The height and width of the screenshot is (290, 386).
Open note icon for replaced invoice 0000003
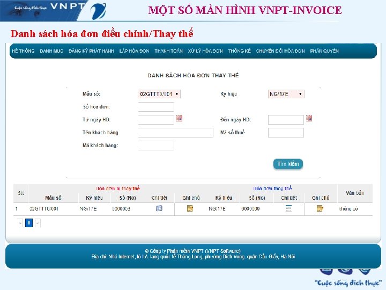point(190,208)
